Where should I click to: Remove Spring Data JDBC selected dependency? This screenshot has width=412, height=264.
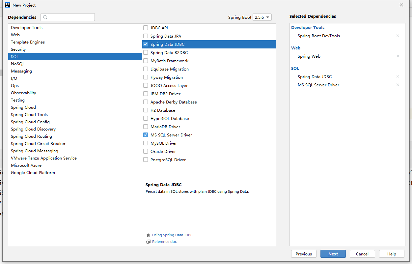click(x=398, y=76)
